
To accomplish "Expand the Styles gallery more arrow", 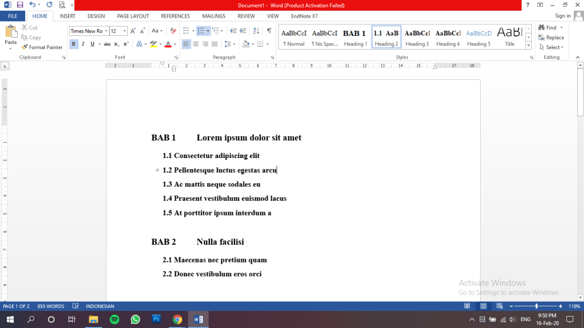I will tap(529, 46).
